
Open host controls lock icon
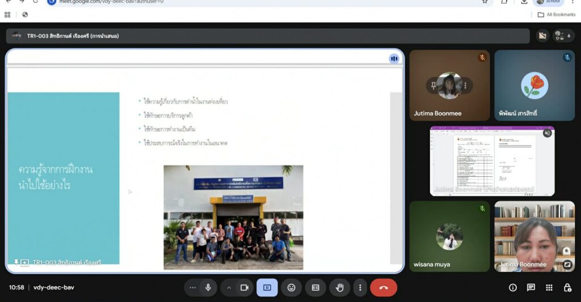[x=567, y=287]
